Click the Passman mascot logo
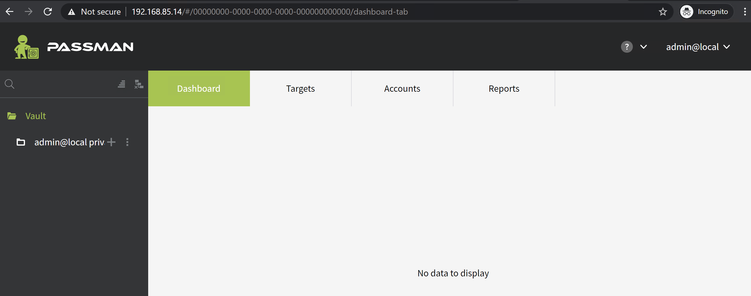Screen dimensions: 751x296 click(x=26, y=47)
